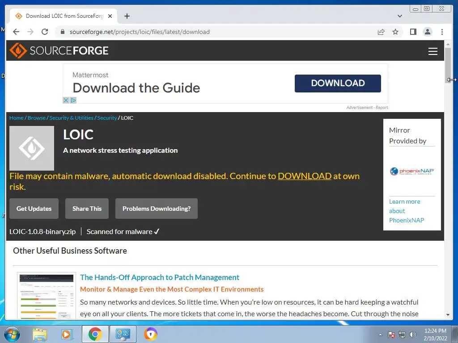Open The Hands-Off Approach to Patch Management link
458x343 pixels.
[x=160, y=277]
